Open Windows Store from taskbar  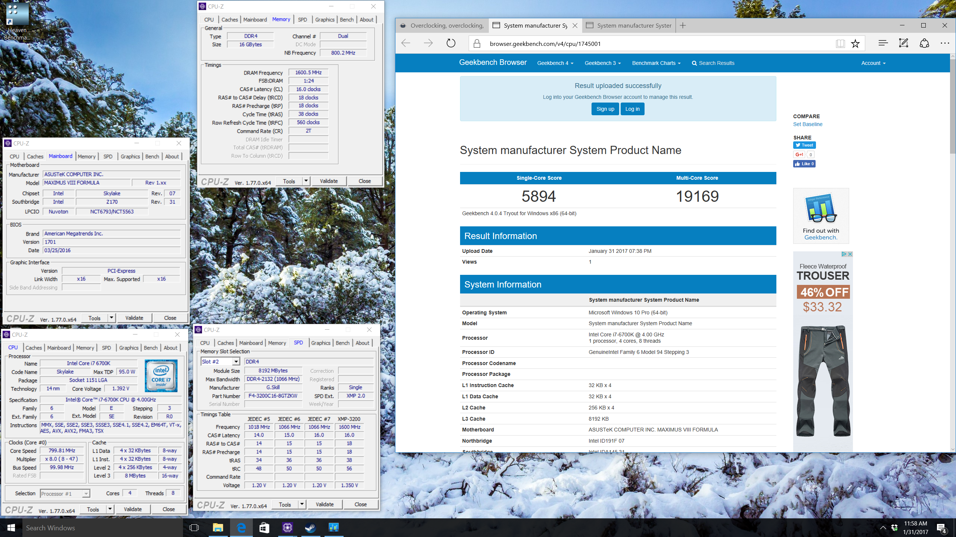click(x=264, y=528)
